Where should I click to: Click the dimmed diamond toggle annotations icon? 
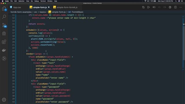(159, 7)
